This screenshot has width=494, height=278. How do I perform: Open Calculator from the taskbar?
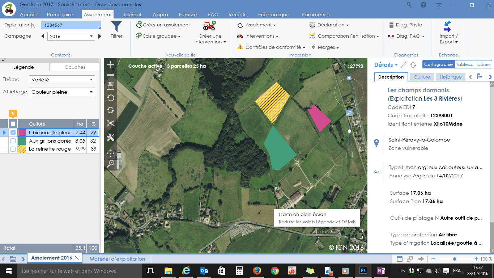[x=239, y=270]
